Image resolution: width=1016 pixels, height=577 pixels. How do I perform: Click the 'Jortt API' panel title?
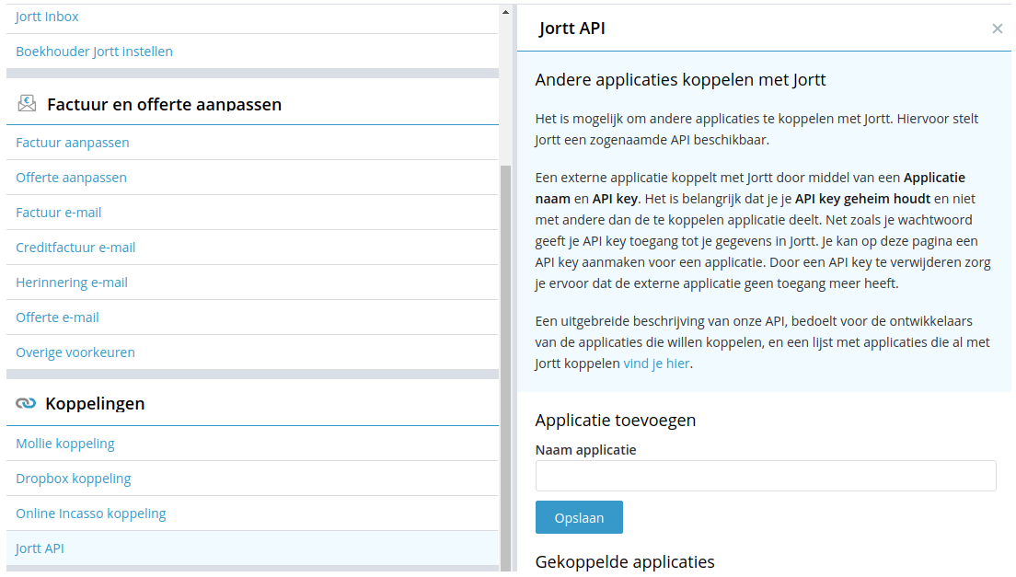pyautogui.click(x=572, y=29)
